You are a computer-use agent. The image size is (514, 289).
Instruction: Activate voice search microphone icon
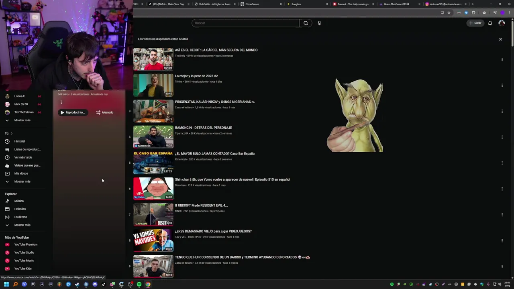(319, 23)
